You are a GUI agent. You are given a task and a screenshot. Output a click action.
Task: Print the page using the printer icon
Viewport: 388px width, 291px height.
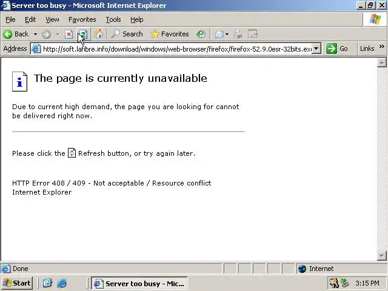(x=238, y=34)
